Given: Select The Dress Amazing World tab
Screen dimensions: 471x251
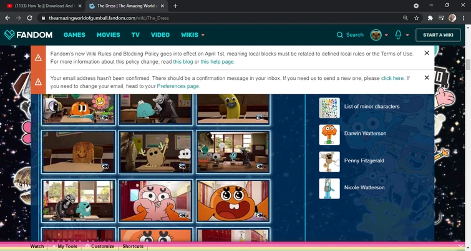Looking at the screenshot, I should (x=127, y=6).
